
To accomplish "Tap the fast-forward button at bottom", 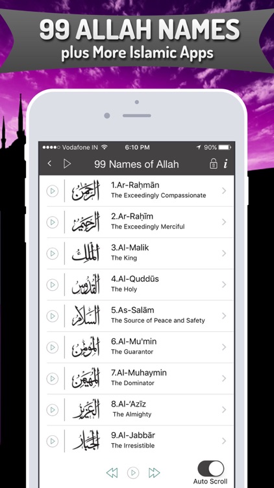I will (x=154, y=473).
